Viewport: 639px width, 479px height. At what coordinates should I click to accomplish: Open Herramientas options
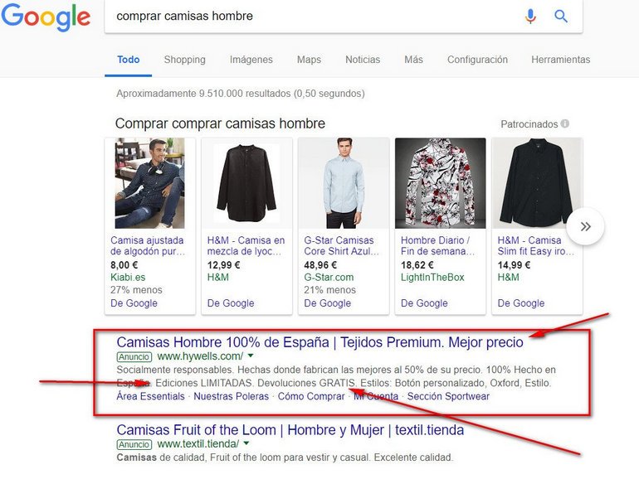tap(560, 60)
